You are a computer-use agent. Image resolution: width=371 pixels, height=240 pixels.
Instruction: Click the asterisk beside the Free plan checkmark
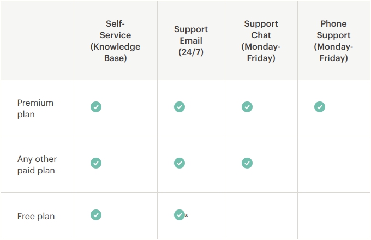point(187,217)
